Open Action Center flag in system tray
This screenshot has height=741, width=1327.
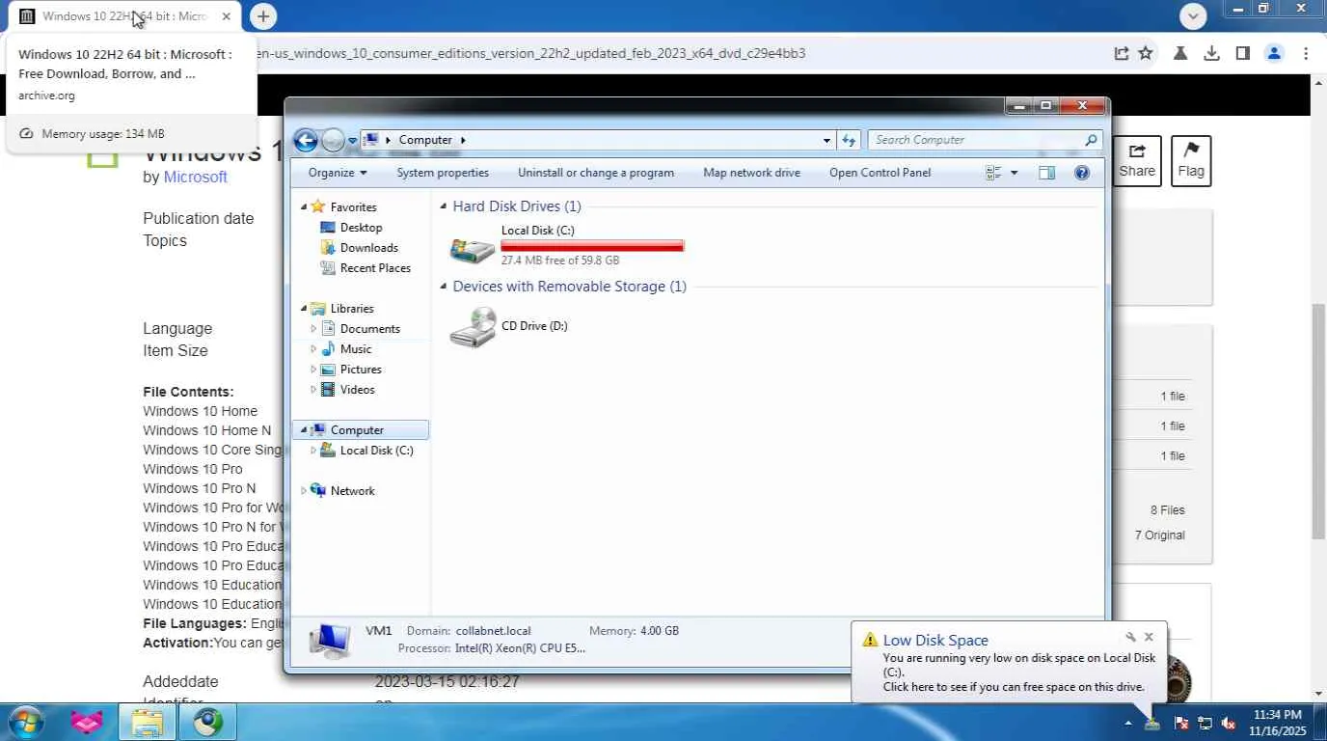point(1181,723)
